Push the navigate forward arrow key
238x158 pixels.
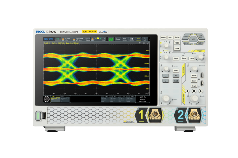tap(201, 91)
